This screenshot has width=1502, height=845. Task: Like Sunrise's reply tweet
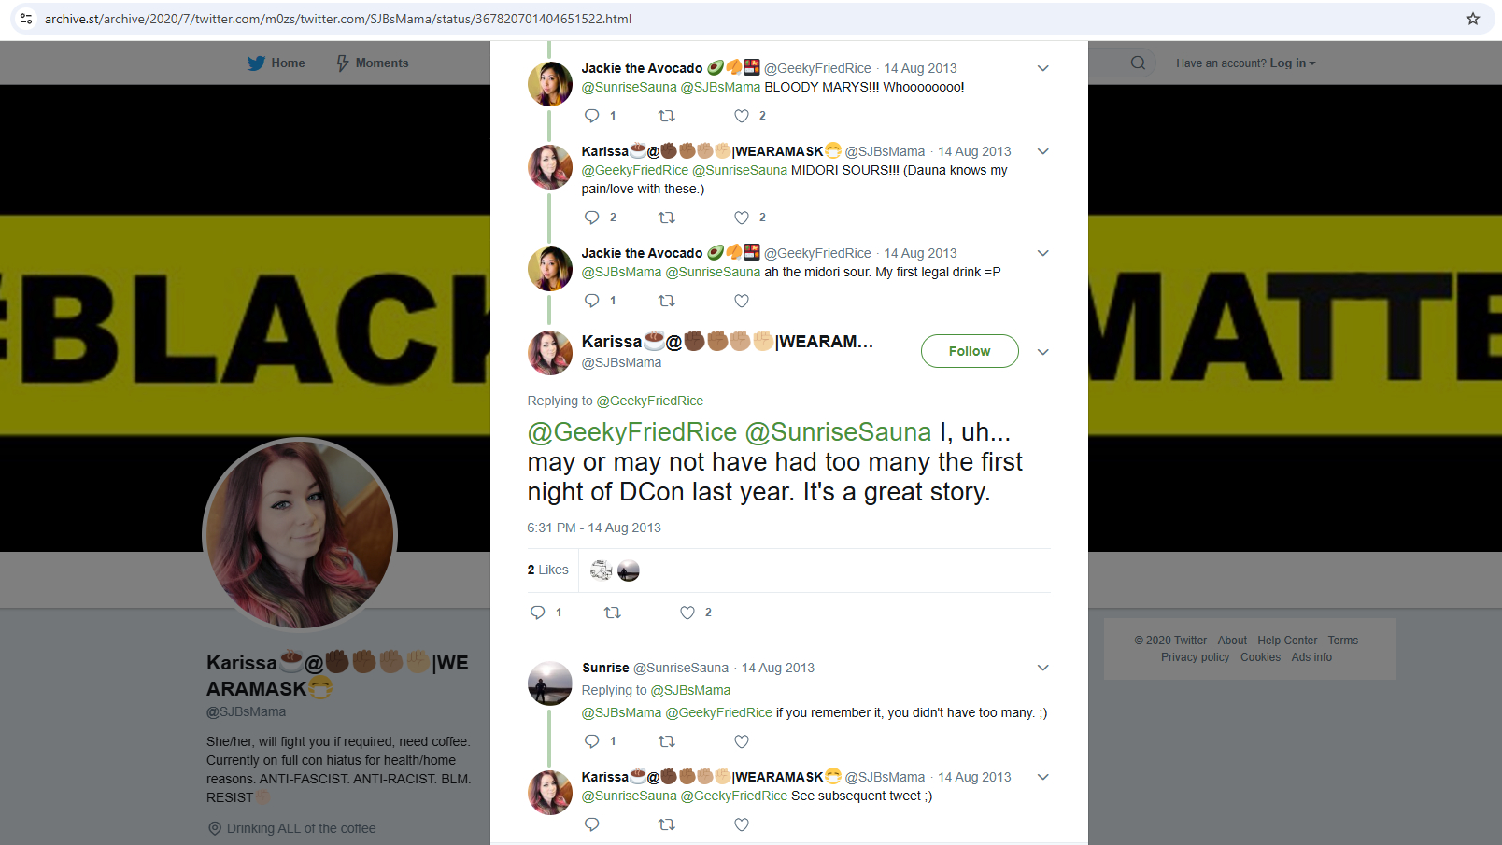pyautogui.click(x=742, y=741)
